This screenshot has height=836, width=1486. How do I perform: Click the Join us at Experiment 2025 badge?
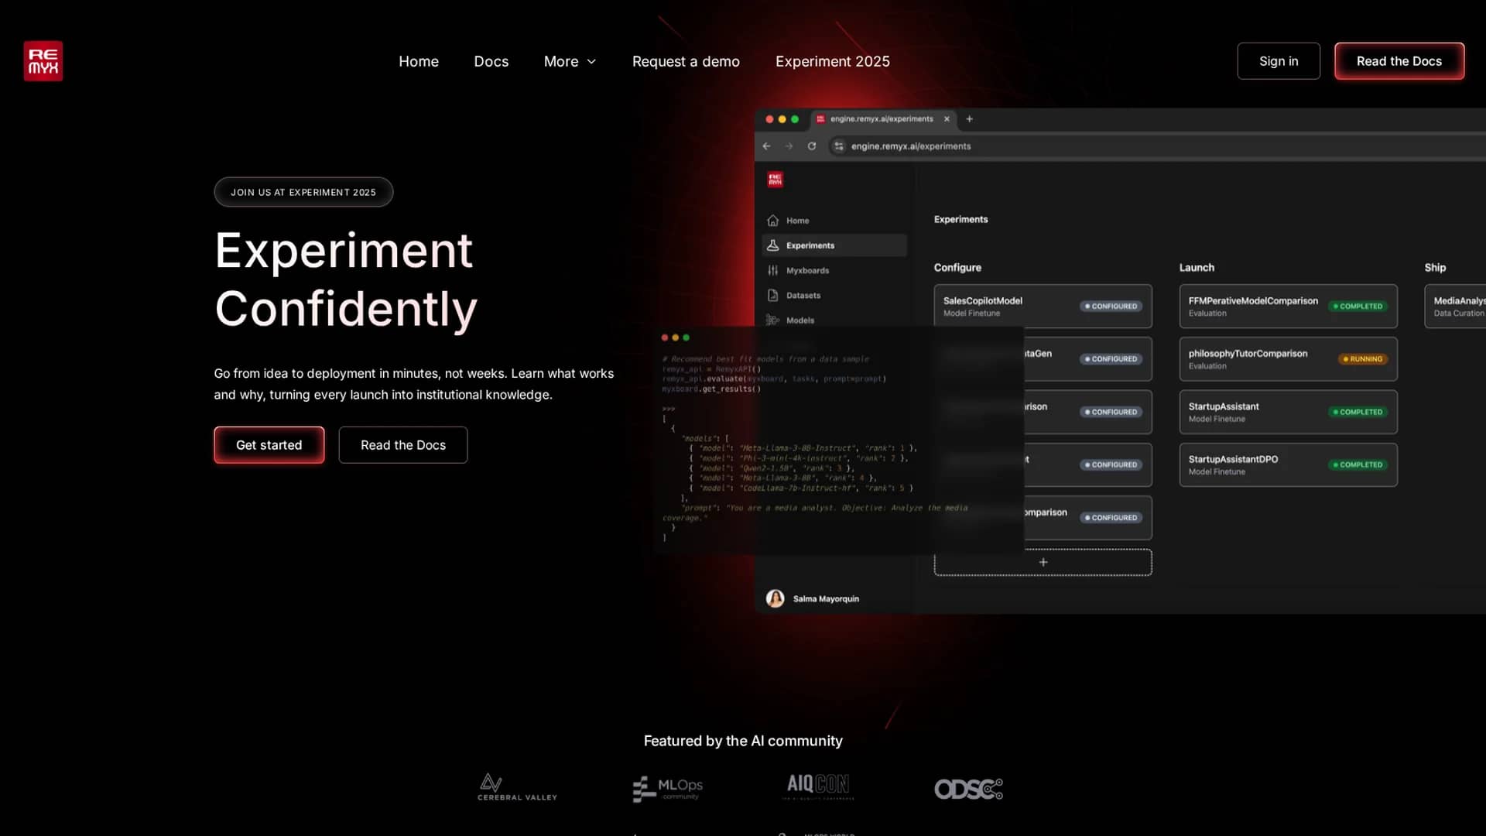tap(303, 192)
